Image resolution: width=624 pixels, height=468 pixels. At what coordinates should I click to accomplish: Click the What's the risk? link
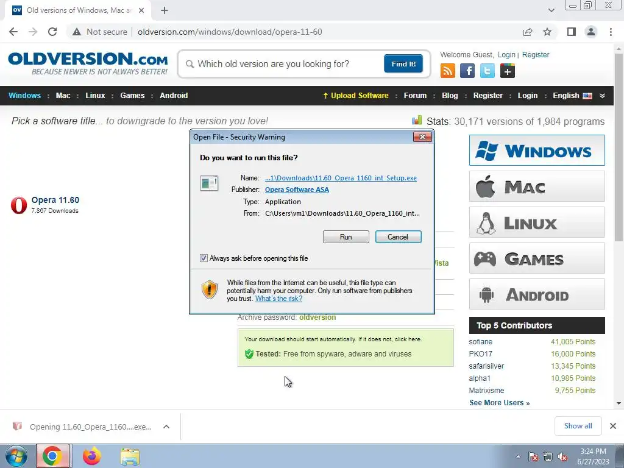point(278,299)
